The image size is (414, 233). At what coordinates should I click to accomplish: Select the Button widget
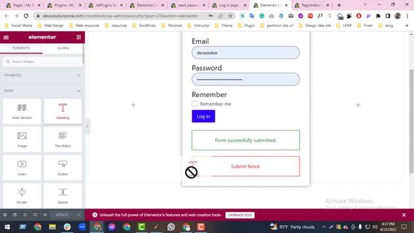(x=63, y=168)
